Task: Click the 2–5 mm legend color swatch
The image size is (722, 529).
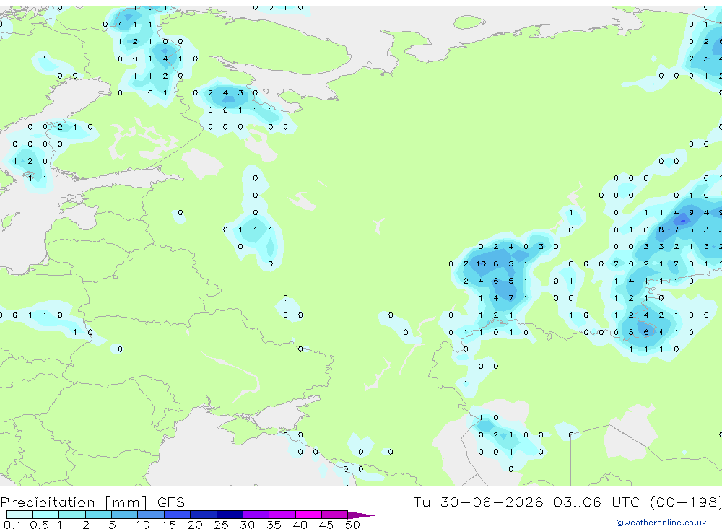Action: click(x=98, y=515)
